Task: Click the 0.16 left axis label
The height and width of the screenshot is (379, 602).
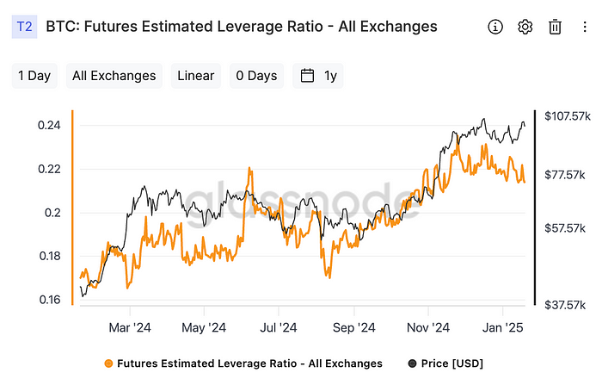Action: tap(50, 300)
